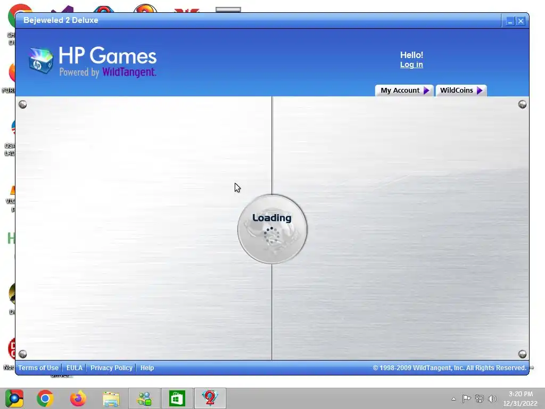The width and height of the screenshot is (545, 409).
Task: Open Terms of Use link
Action: 38,367
